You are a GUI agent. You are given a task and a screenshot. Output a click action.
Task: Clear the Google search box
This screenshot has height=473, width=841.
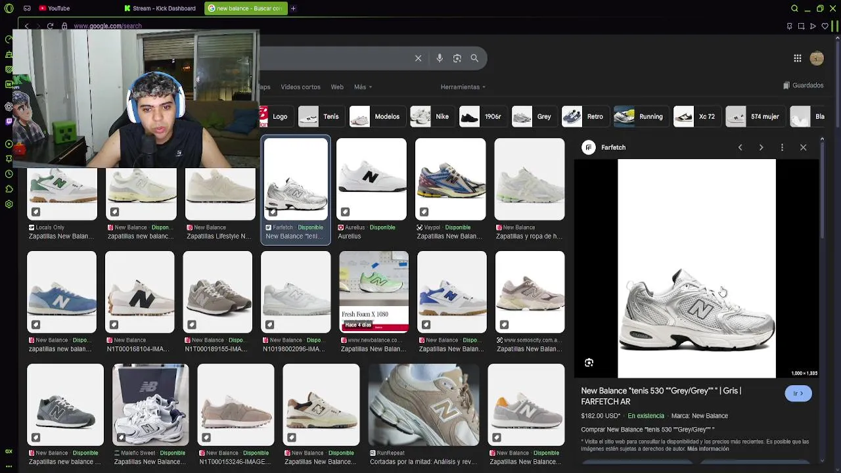(x=418, y=58)
